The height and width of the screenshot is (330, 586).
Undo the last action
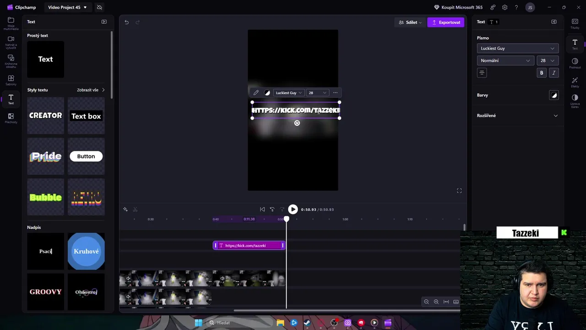tap(126, 22)
